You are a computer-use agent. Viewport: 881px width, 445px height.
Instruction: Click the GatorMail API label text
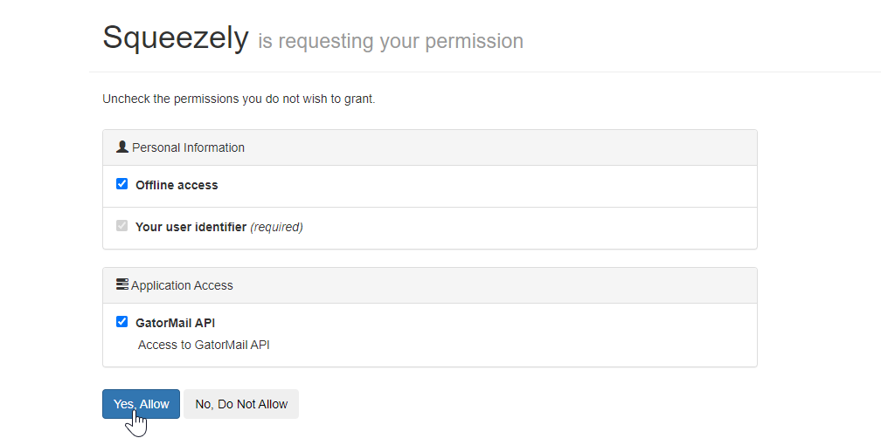pos(176,323)
